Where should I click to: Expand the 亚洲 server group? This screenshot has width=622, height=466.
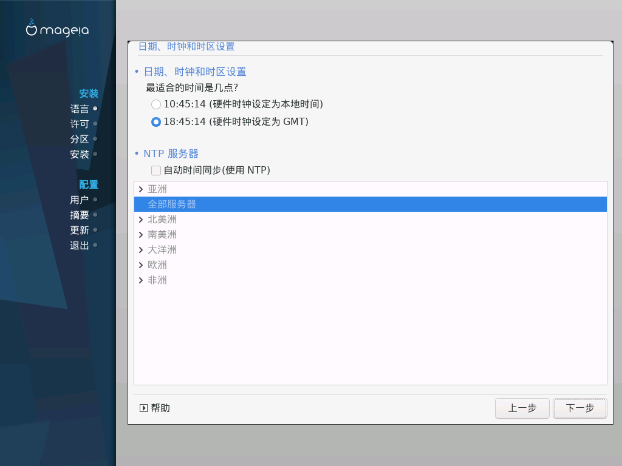tap(141, 189)
